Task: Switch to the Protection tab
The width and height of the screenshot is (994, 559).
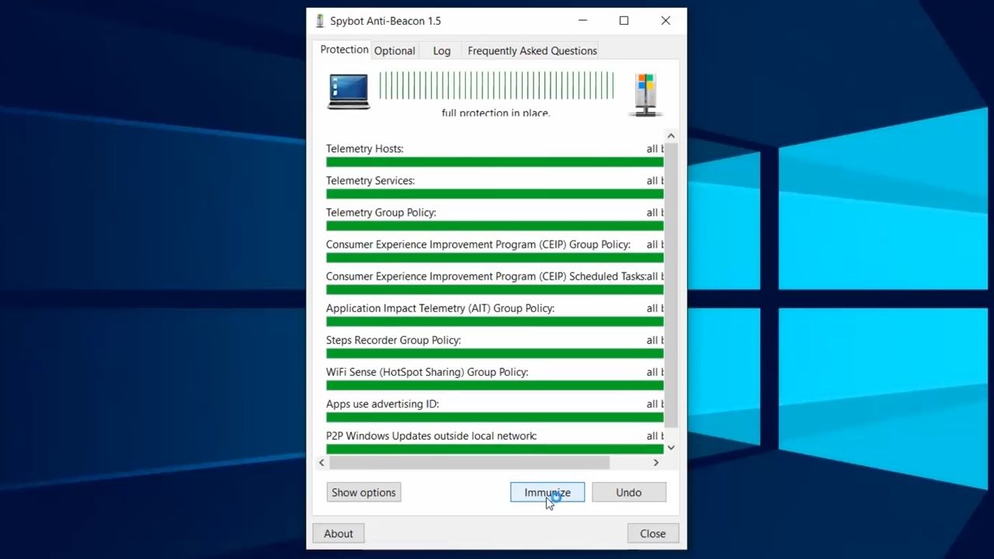Action: pyautogui.click(x=344, y=50)
